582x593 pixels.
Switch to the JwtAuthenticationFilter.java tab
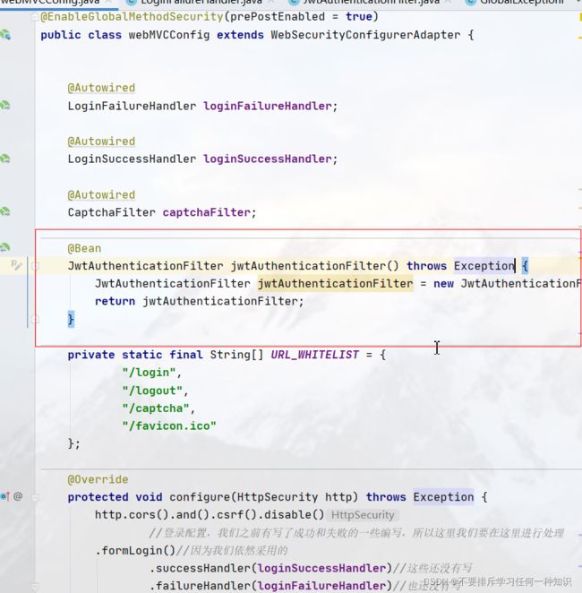point(371,3)
